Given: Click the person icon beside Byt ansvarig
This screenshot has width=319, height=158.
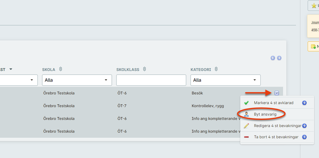Looking at the screenshot, I should (246, 114).
